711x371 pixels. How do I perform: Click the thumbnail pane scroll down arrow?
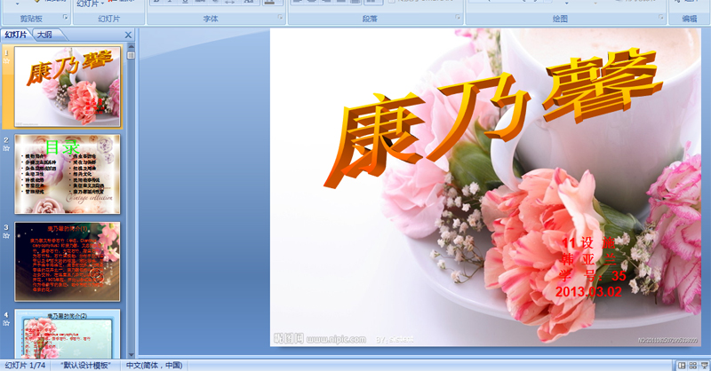131,355
